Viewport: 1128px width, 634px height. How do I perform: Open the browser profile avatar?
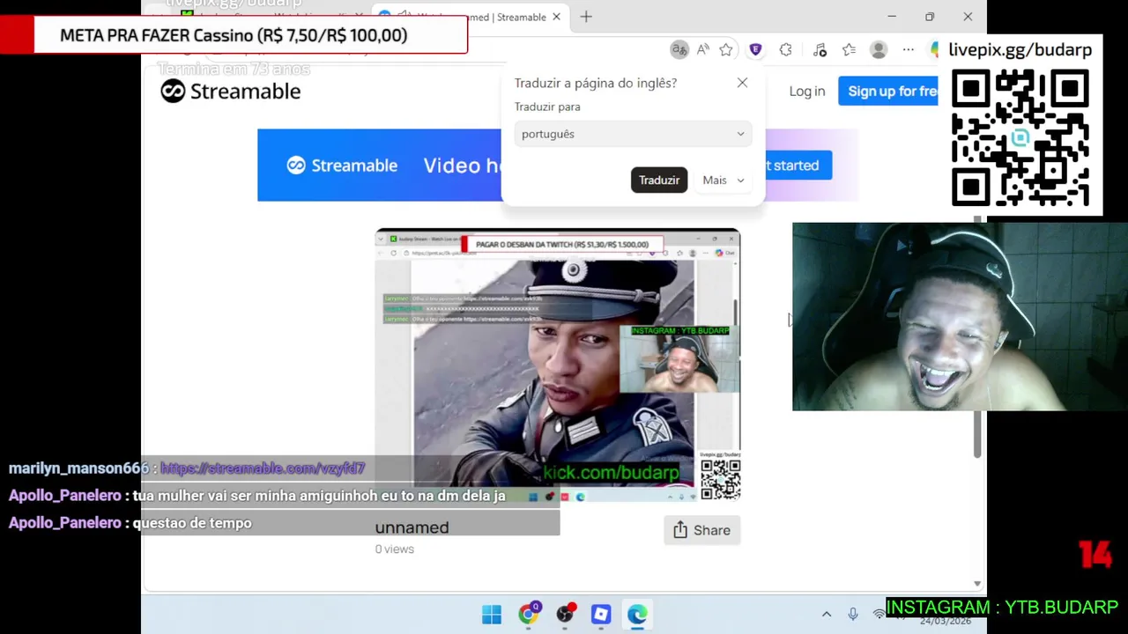click(879, 50)
